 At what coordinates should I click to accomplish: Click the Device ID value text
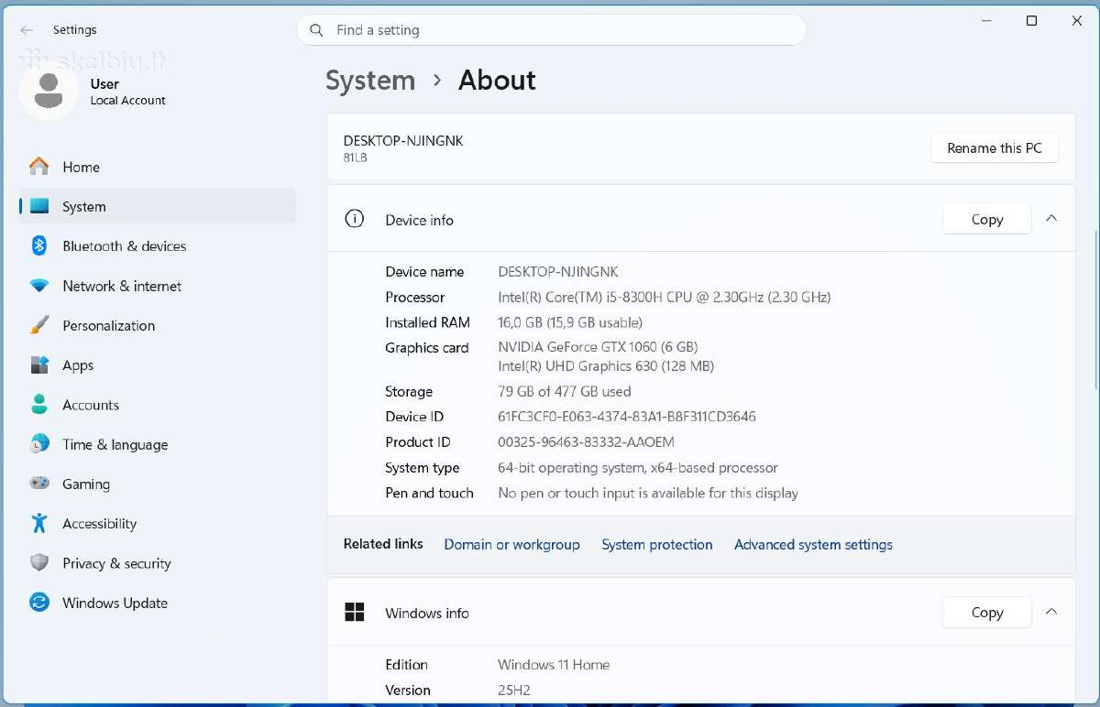pyautogui.click(x=627, y=417)
